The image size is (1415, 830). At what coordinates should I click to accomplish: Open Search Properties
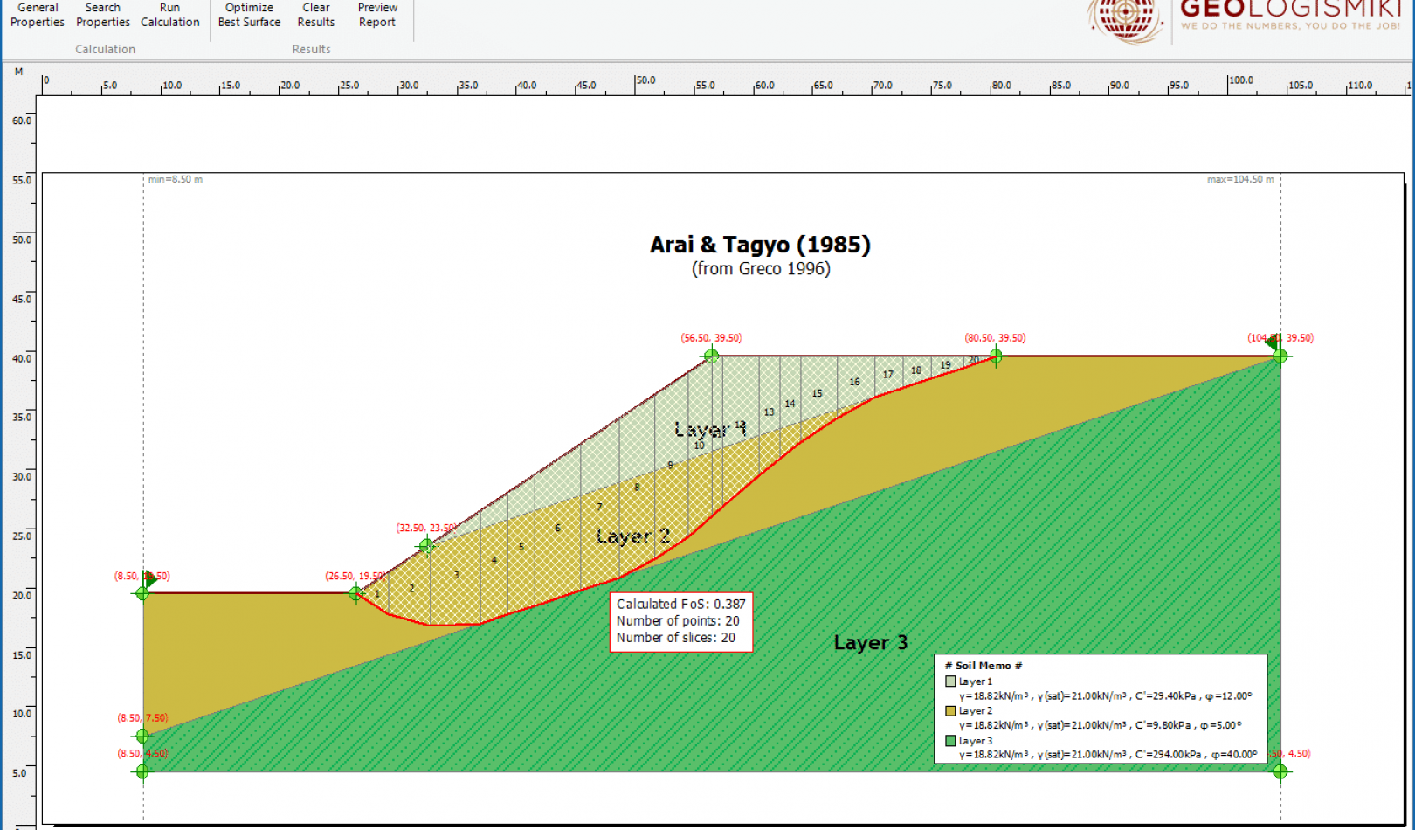102,15
